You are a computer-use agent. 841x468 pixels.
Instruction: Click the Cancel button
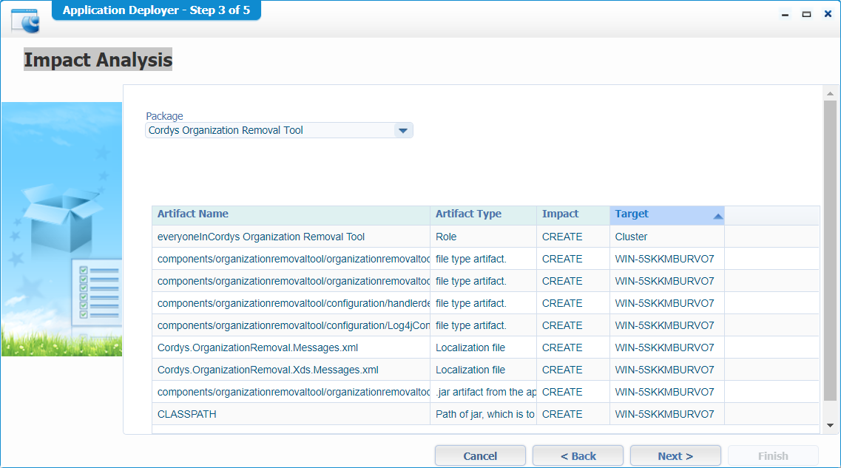[480, 455]
